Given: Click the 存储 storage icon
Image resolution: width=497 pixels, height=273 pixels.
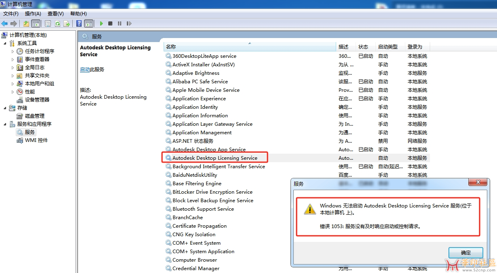Looking at the screenshot, I should point(12,108).
